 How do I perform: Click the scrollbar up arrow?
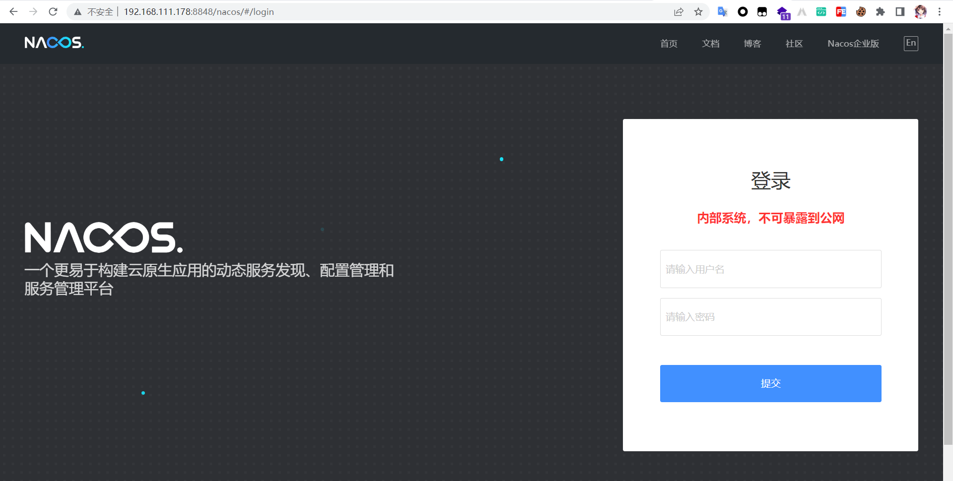(948, 29)
